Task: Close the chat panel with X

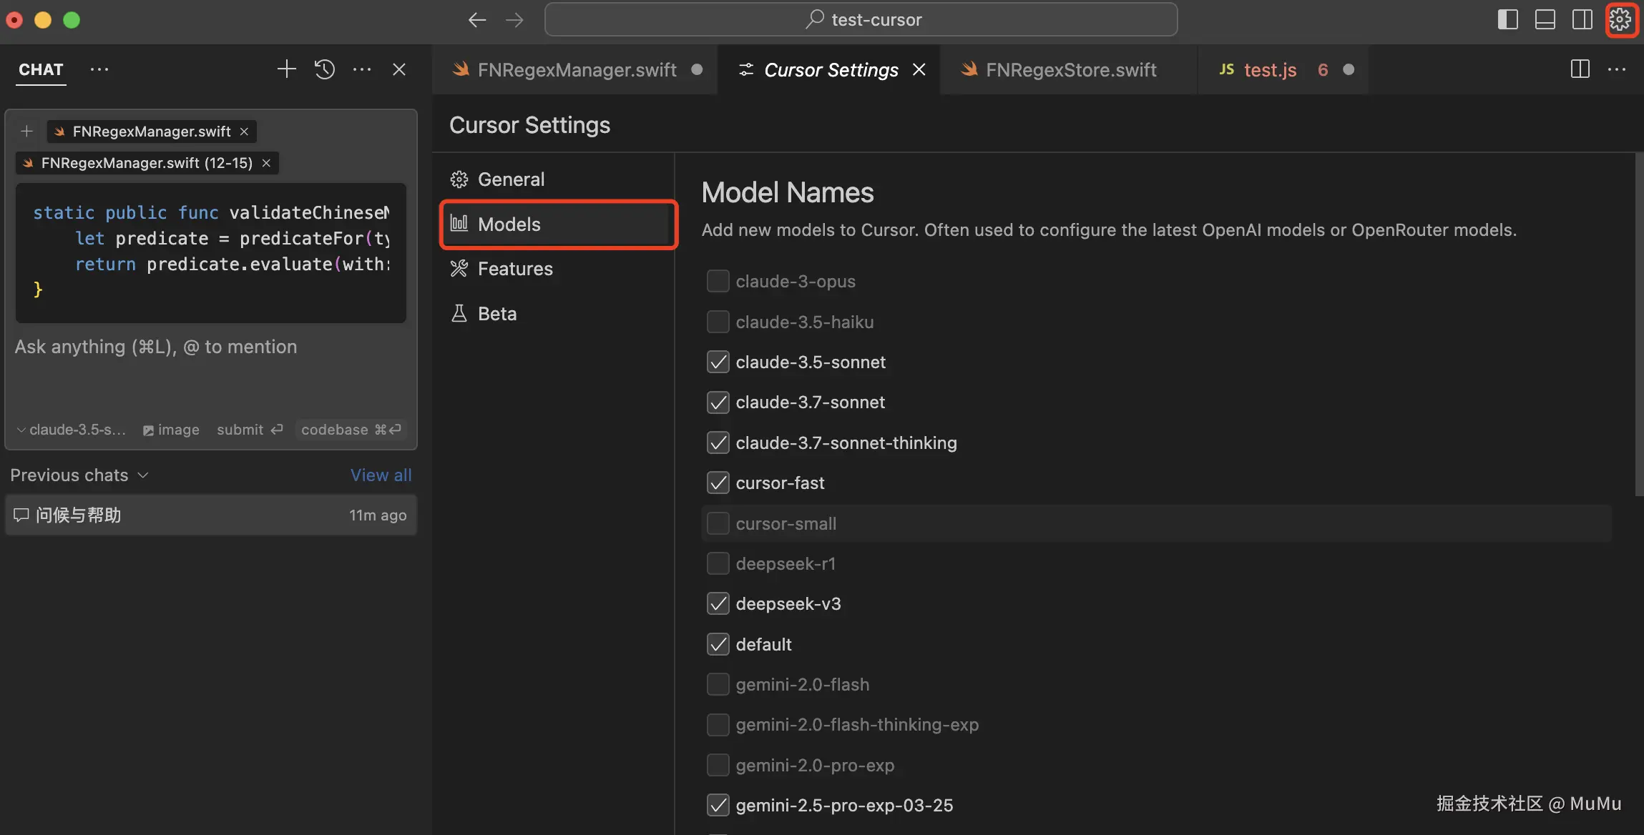Action: pyautogui.click(x=399, y=69)
